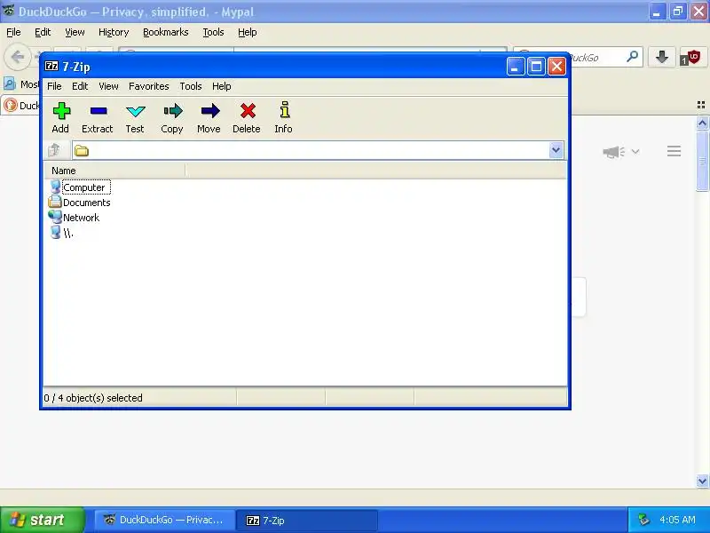This screenshot has width=710, height=533.
Task: Expand the chevron beside the megaphone icon
Action: (x=635, y=151)
